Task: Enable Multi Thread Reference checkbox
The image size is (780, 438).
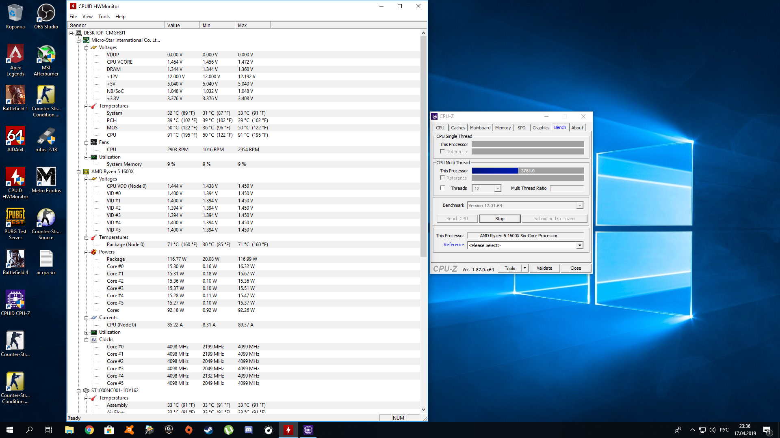Action: coord(442,178)
